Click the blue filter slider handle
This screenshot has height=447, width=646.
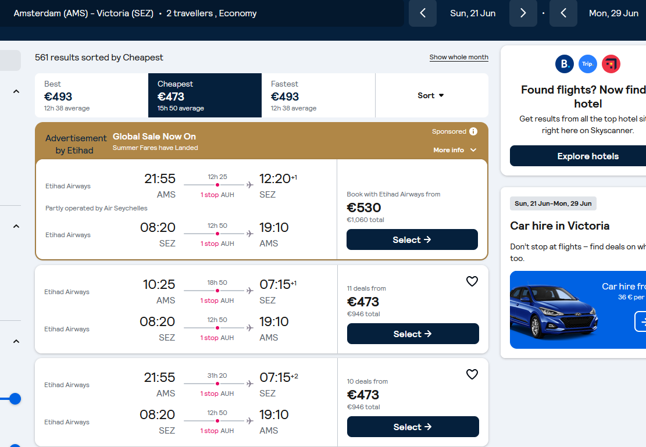coord(15,399)
